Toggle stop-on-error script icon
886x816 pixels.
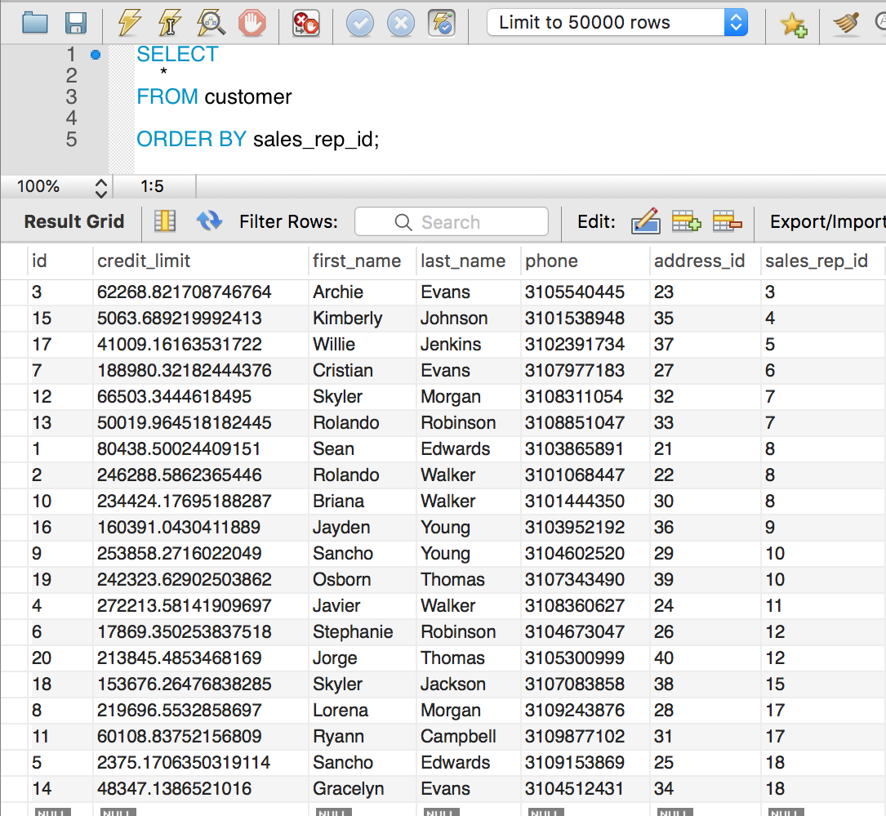pos(305,23)
